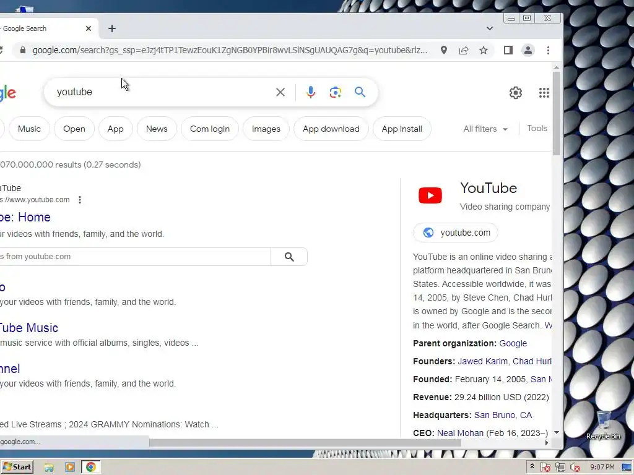
Task: Click the YouTube logo in knowledge panel
Action: coord(430,195)
